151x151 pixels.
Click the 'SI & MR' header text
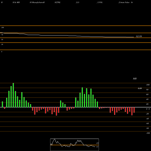[x=16, y=2]
